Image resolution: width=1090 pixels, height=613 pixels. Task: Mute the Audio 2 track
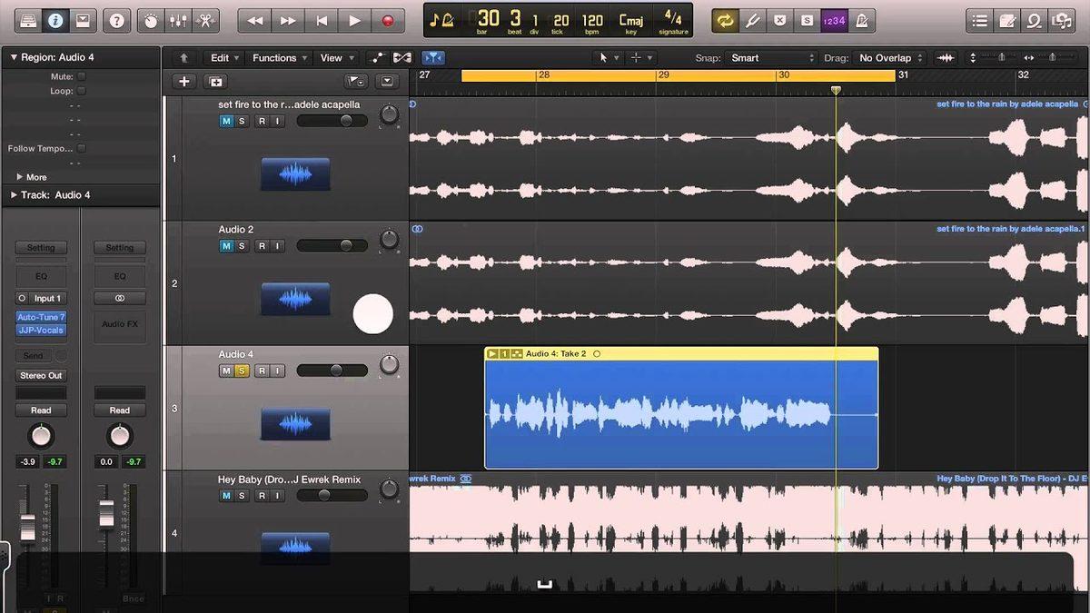(x=226, y=246)
